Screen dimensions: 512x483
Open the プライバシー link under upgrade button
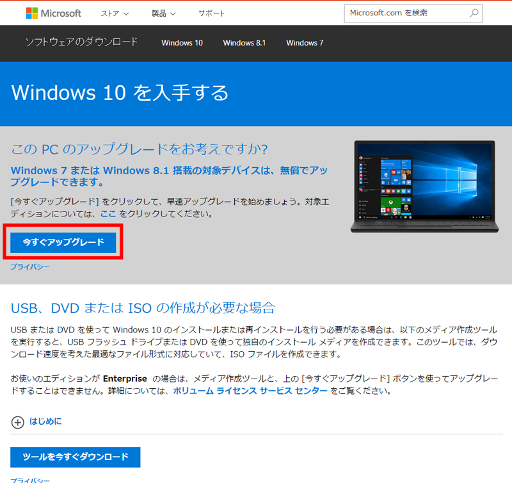tap(30, 266)
